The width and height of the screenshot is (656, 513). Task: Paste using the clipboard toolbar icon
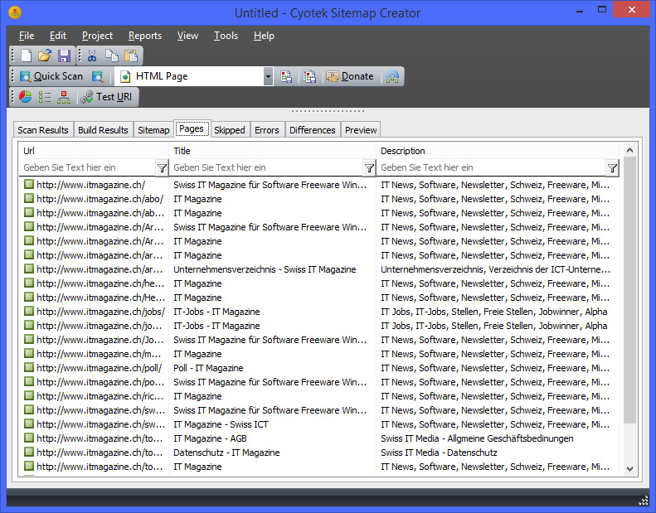[x=131, y=56]
